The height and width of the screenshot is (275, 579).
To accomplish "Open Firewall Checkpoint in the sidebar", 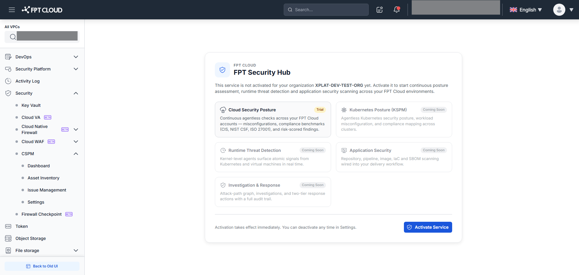I will coord(42,214).
